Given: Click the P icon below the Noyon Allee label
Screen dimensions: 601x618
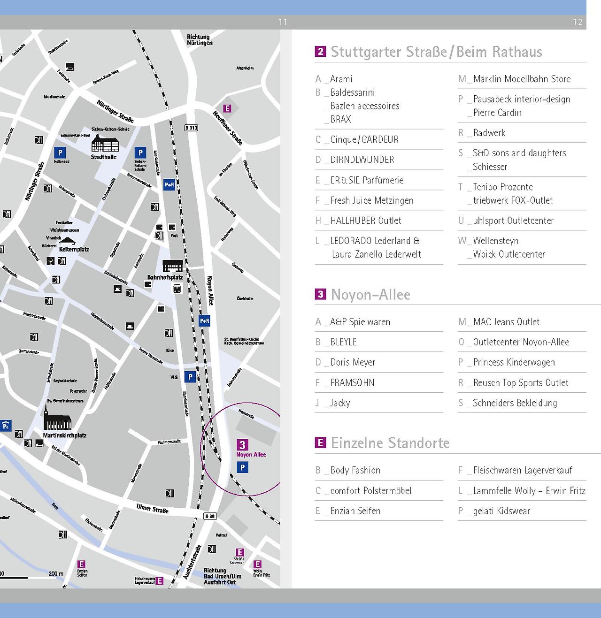Looking at the screenshot, I should pyautogui.click(x=242, y=467).
